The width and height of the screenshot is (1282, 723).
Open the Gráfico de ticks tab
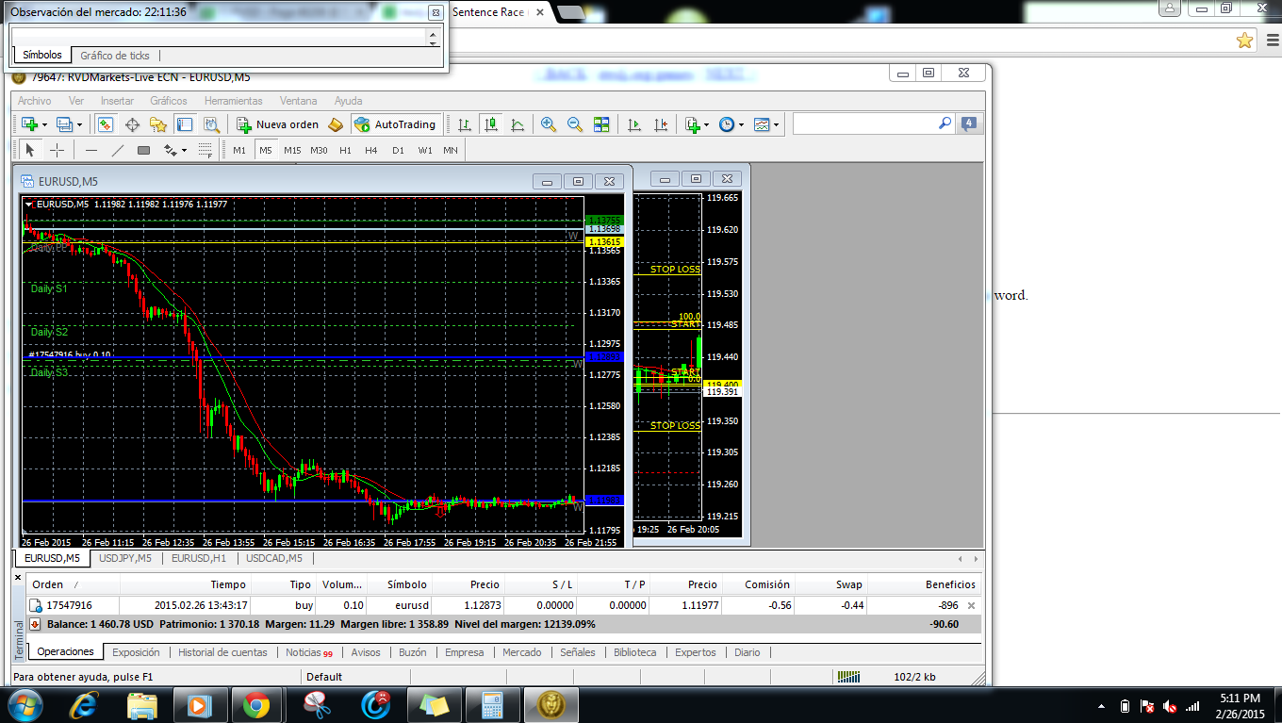point(115,56)
